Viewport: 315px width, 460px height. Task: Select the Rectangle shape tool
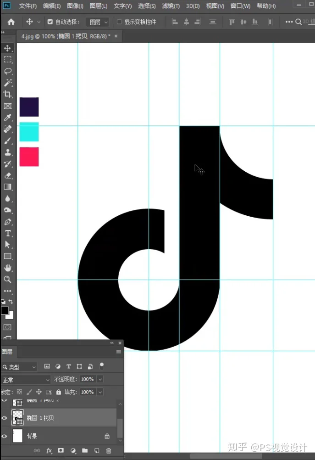tap(8, 256)
